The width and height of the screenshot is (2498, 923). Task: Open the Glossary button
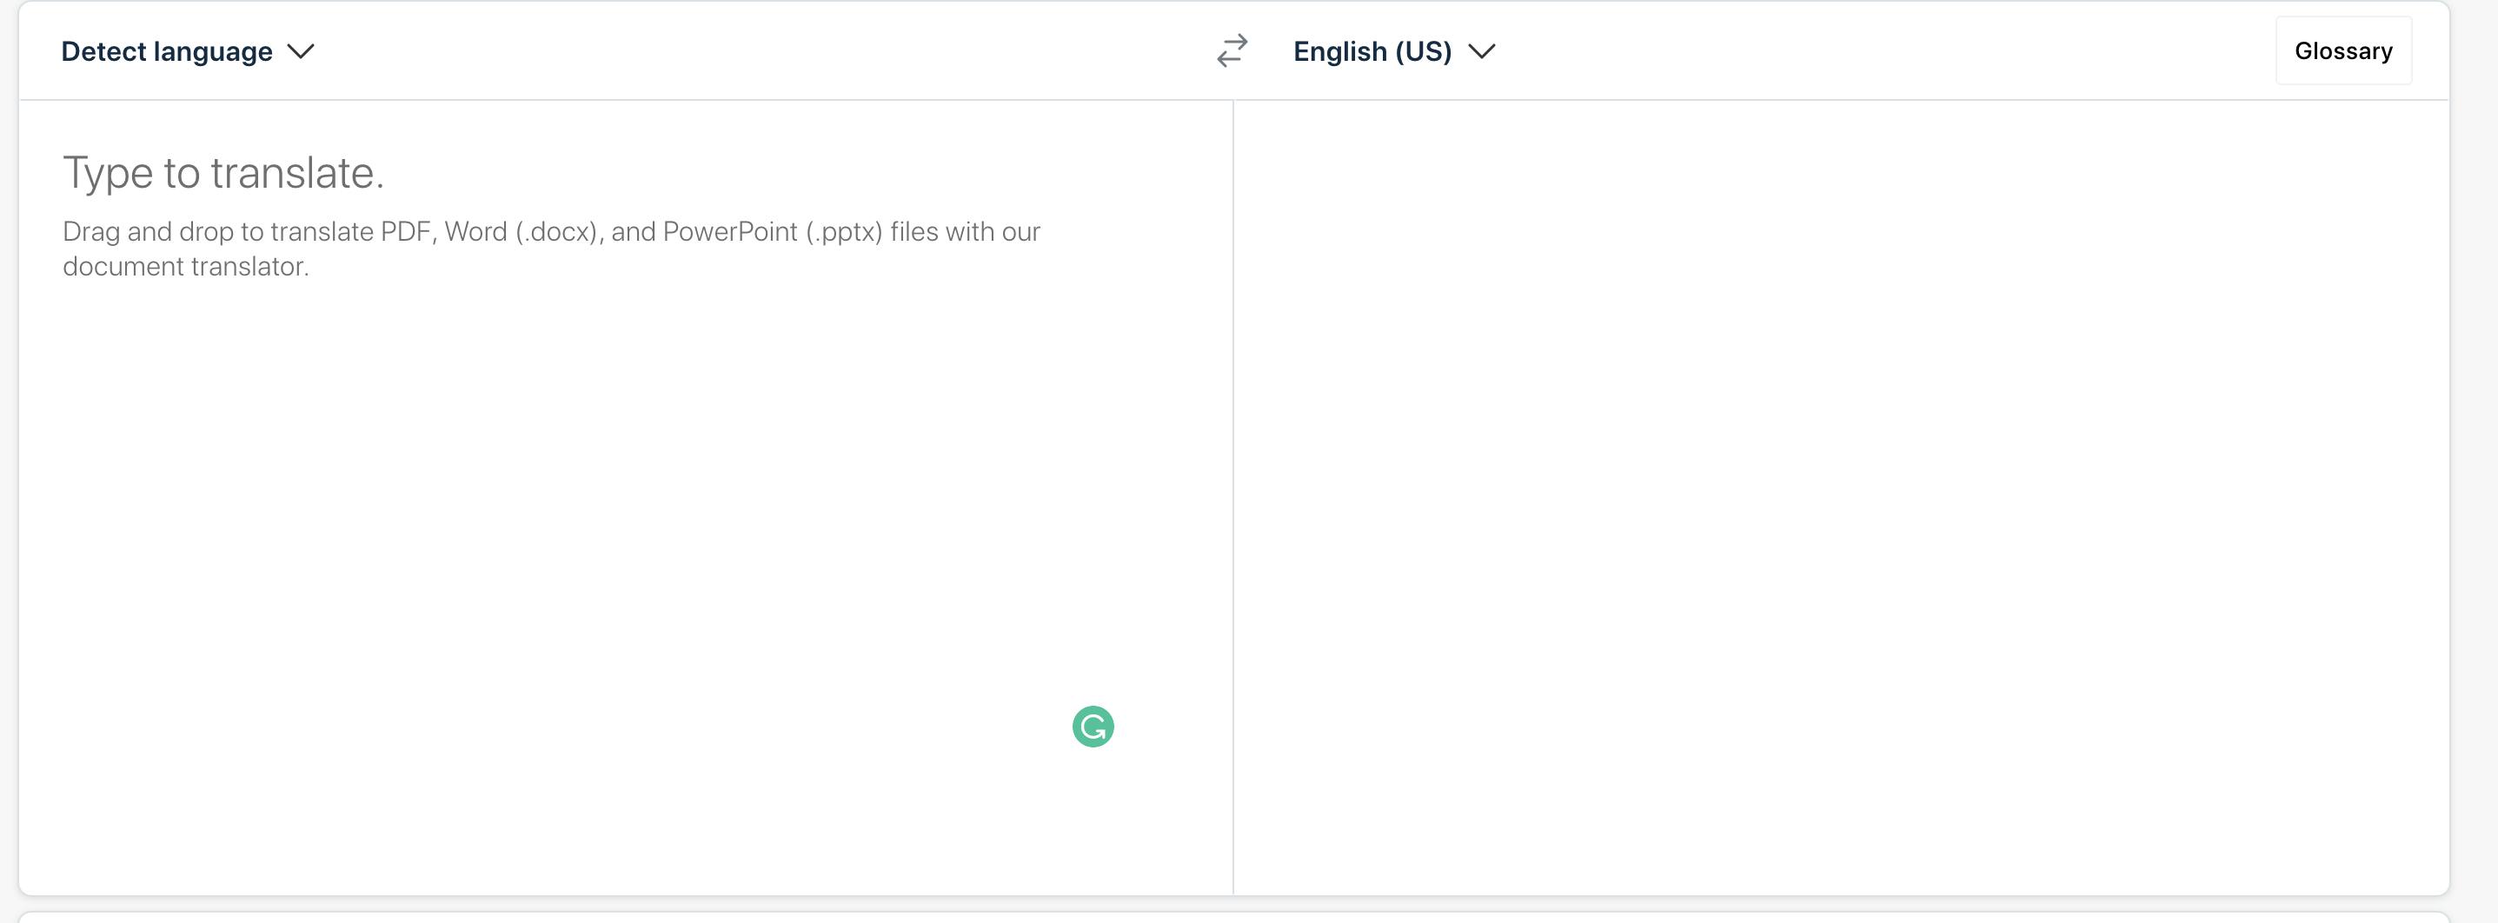point(2342,51)
